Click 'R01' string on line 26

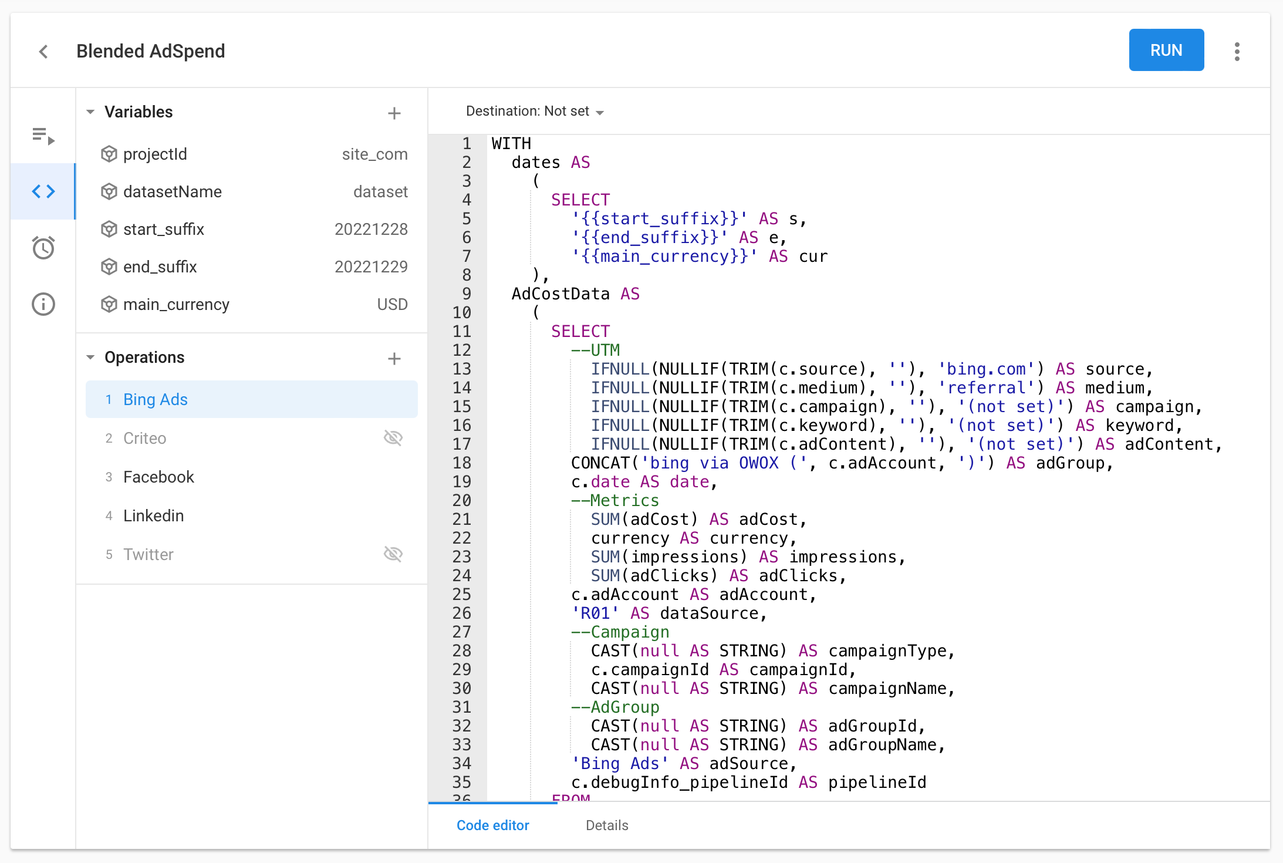596,613
